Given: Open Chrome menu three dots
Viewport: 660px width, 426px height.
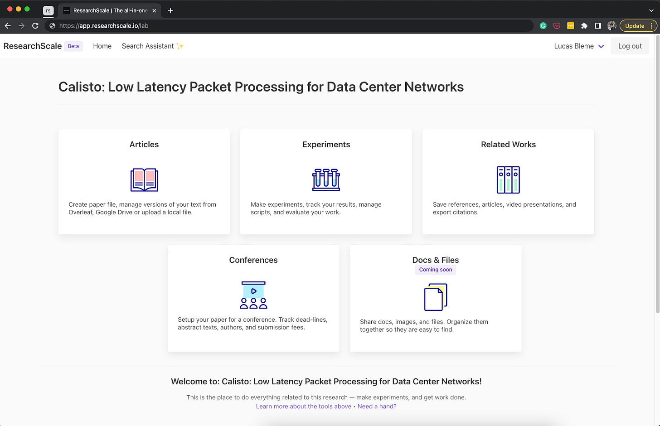Looking at the screenshot, I should 651,26.
